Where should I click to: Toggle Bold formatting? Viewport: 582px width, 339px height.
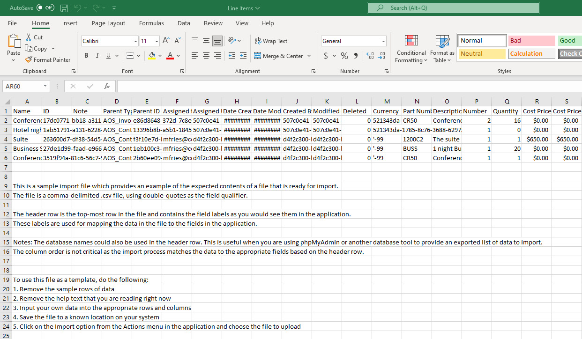tap(86, 56)
